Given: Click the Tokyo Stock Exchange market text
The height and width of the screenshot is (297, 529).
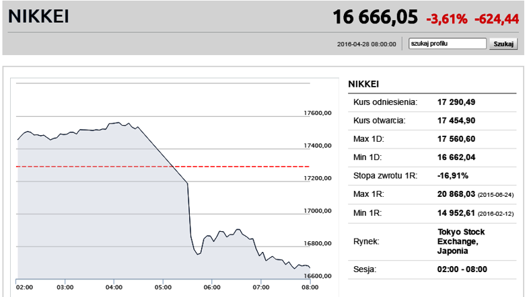Looking at the screenshot, I should click(x=461, y=241).
